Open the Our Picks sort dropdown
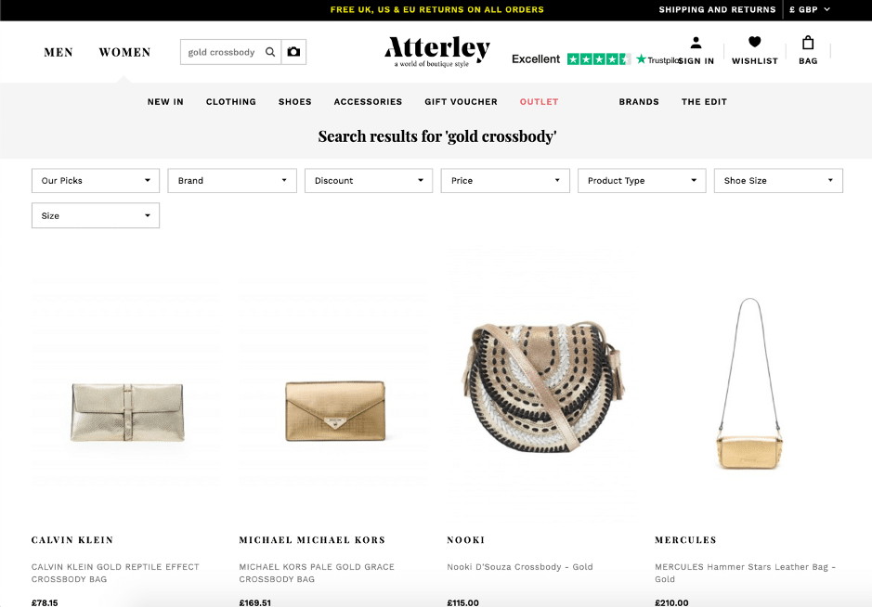The height and width of the screenshot is (607, 872). click(96, 181)
